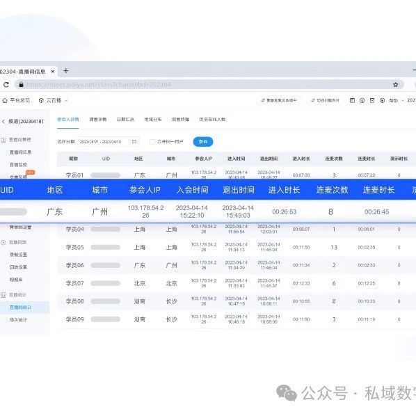
Task: Click the document icon in top toolbar
Action: pyautogui.click(x=352, y=100)
